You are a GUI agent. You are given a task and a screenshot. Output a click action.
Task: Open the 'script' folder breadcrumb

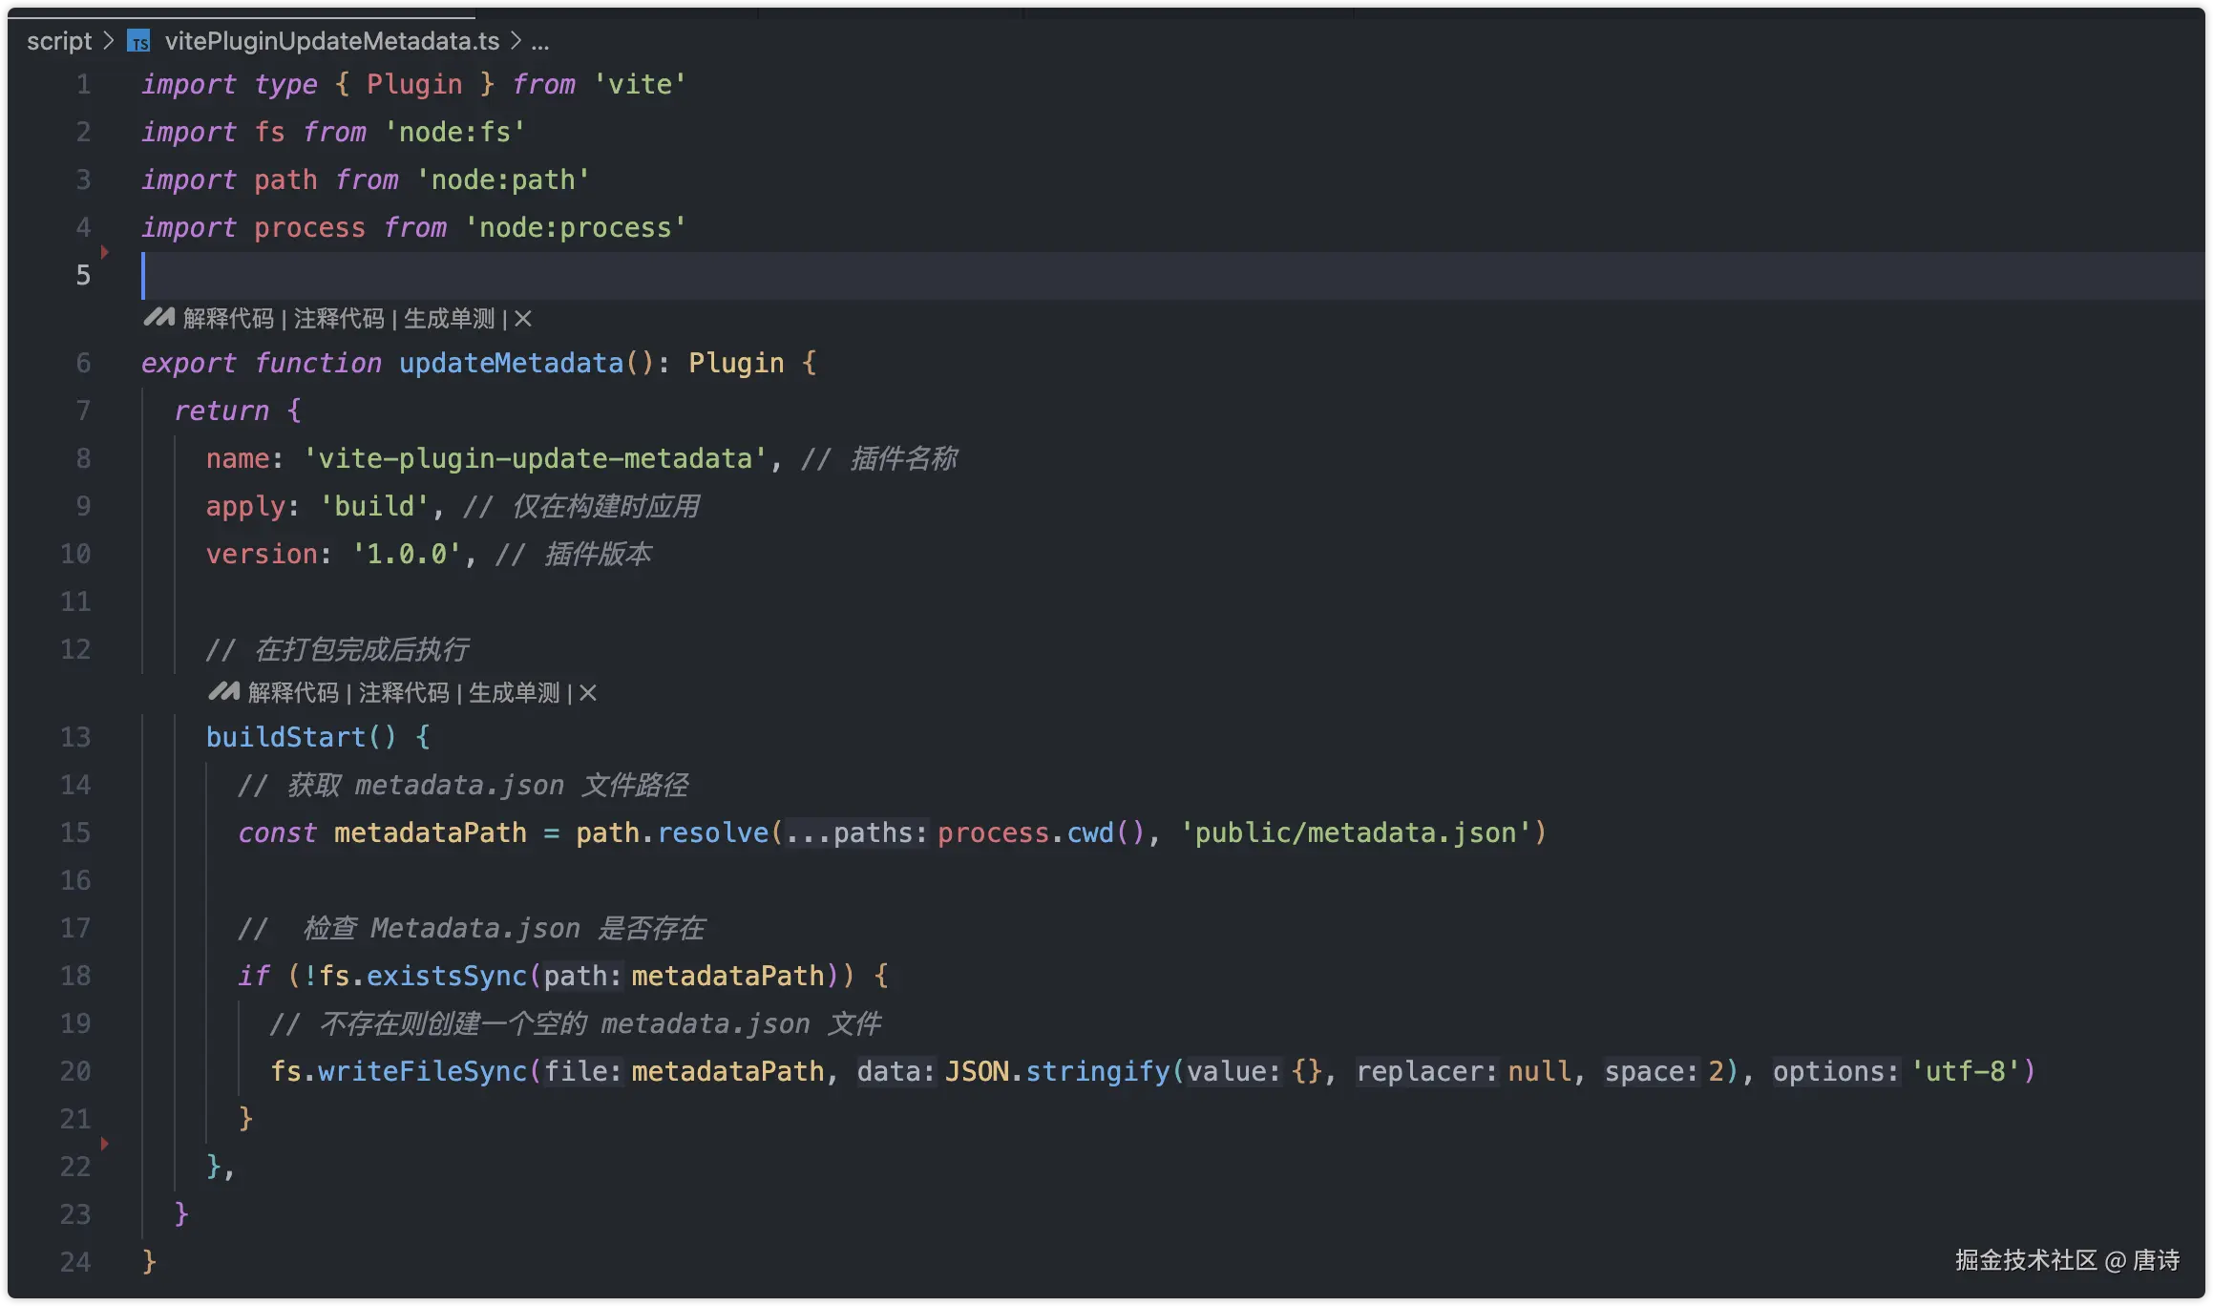(x=59, y=41)
